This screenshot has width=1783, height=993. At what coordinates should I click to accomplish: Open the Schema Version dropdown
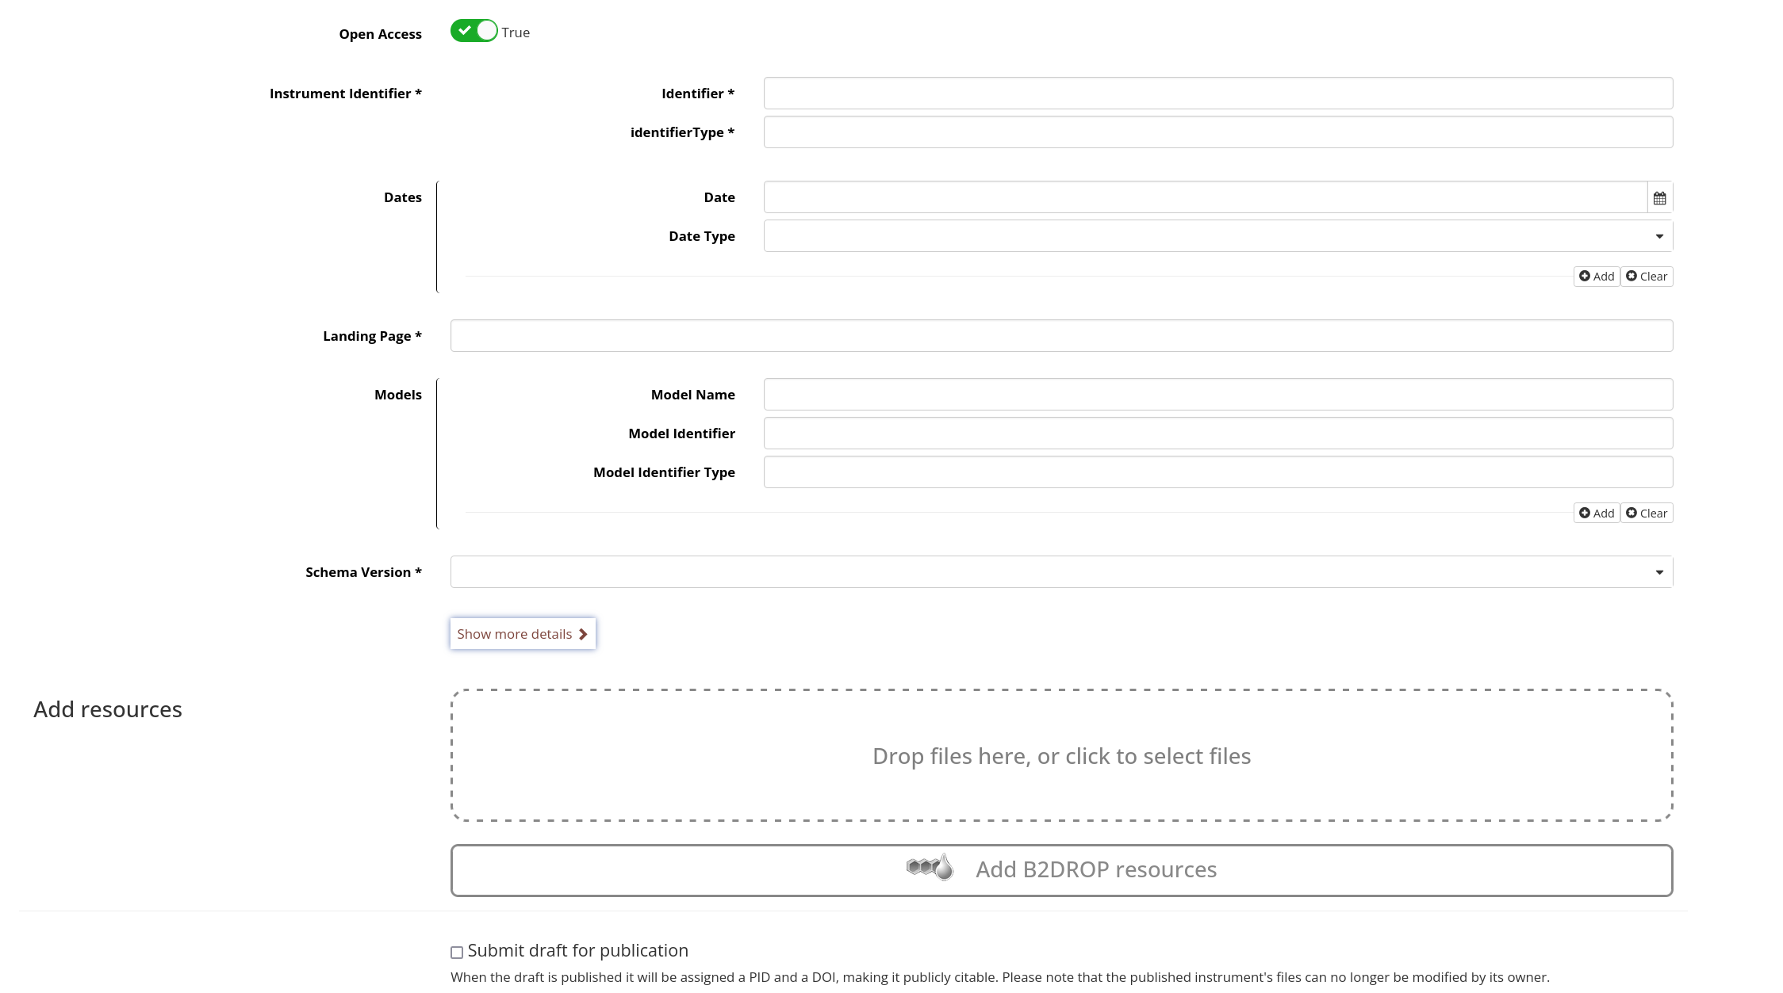click(x=1061, y=572)
